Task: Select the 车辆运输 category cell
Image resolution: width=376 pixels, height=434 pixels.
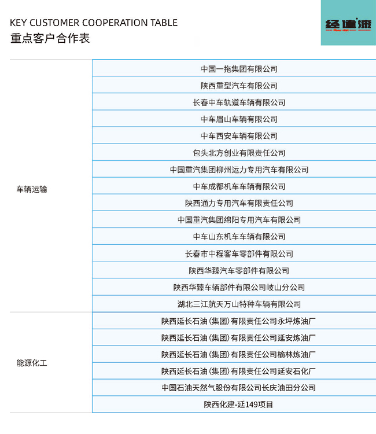Action: [x=32, y=189]
